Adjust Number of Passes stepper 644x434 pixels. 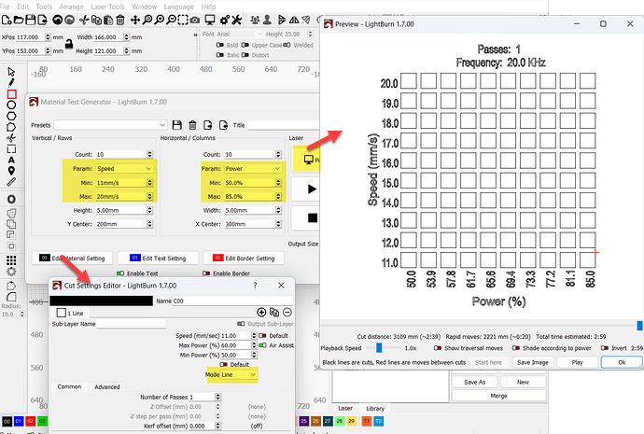coord(217,397)
